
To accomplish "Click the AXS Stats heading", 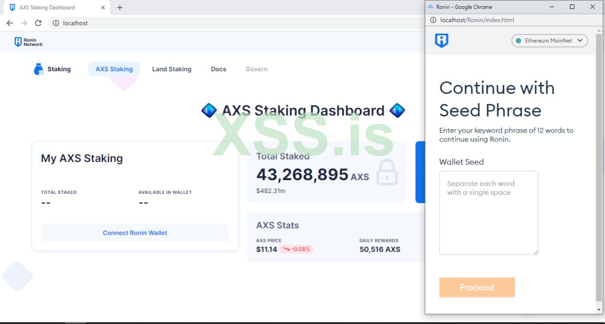I will click(277, 225).
